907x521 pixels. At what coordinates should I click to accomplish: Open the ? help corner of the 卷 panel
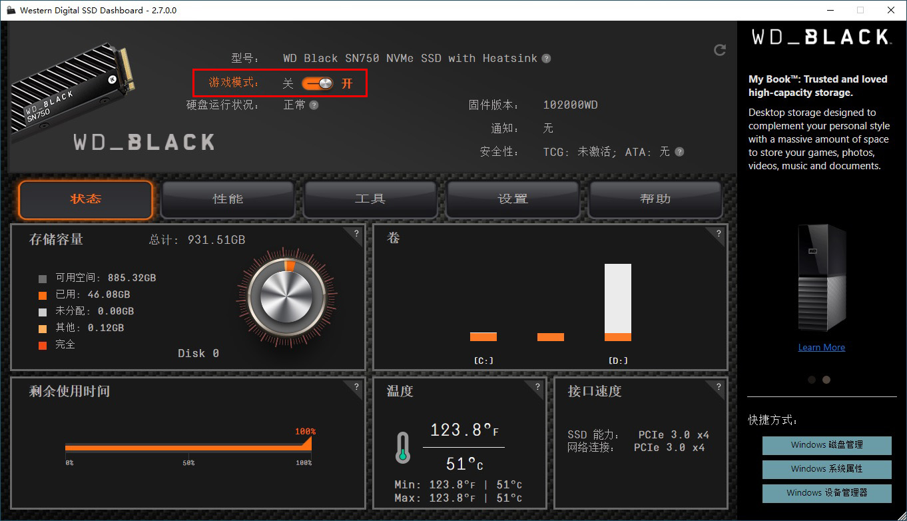click(x=719, y=234)
